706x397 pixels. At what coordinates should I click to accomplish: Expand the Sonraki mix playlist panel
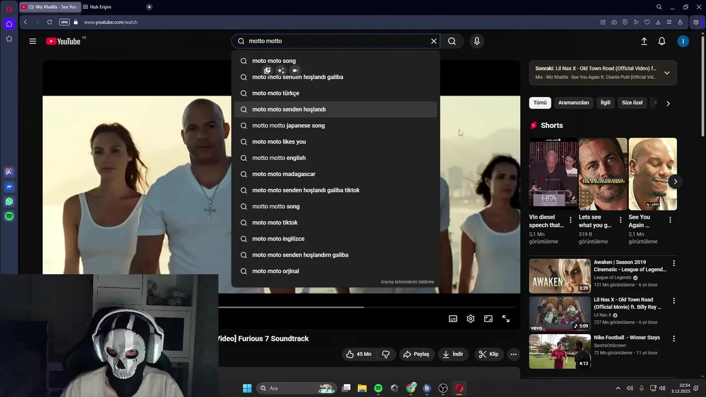tap(667, 73)
